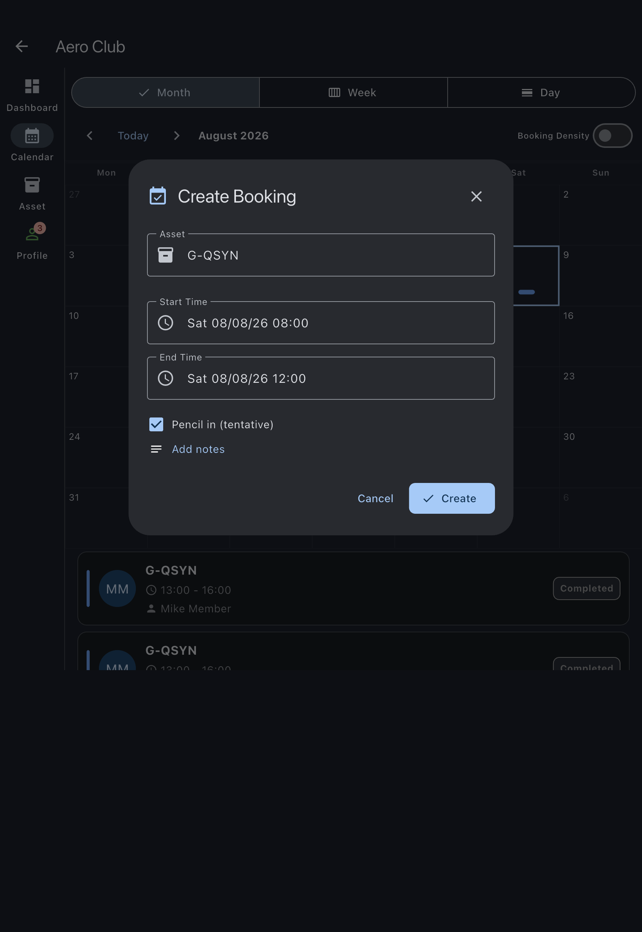Open End Time field Sat 08/08/26 12:00
642x932 pixels.
pos(321,378)
